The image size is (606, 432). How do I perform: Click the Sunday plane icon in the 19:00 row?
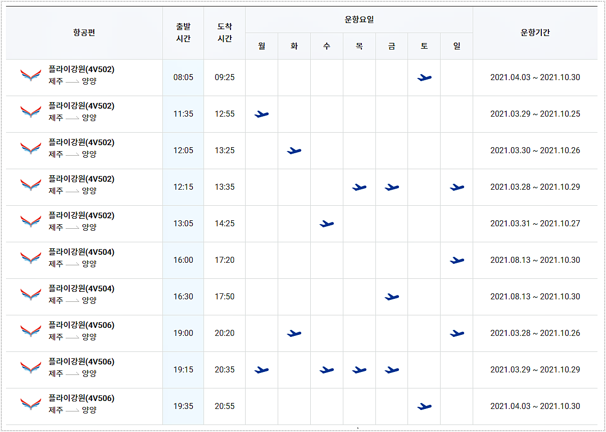tap(457, 333)
